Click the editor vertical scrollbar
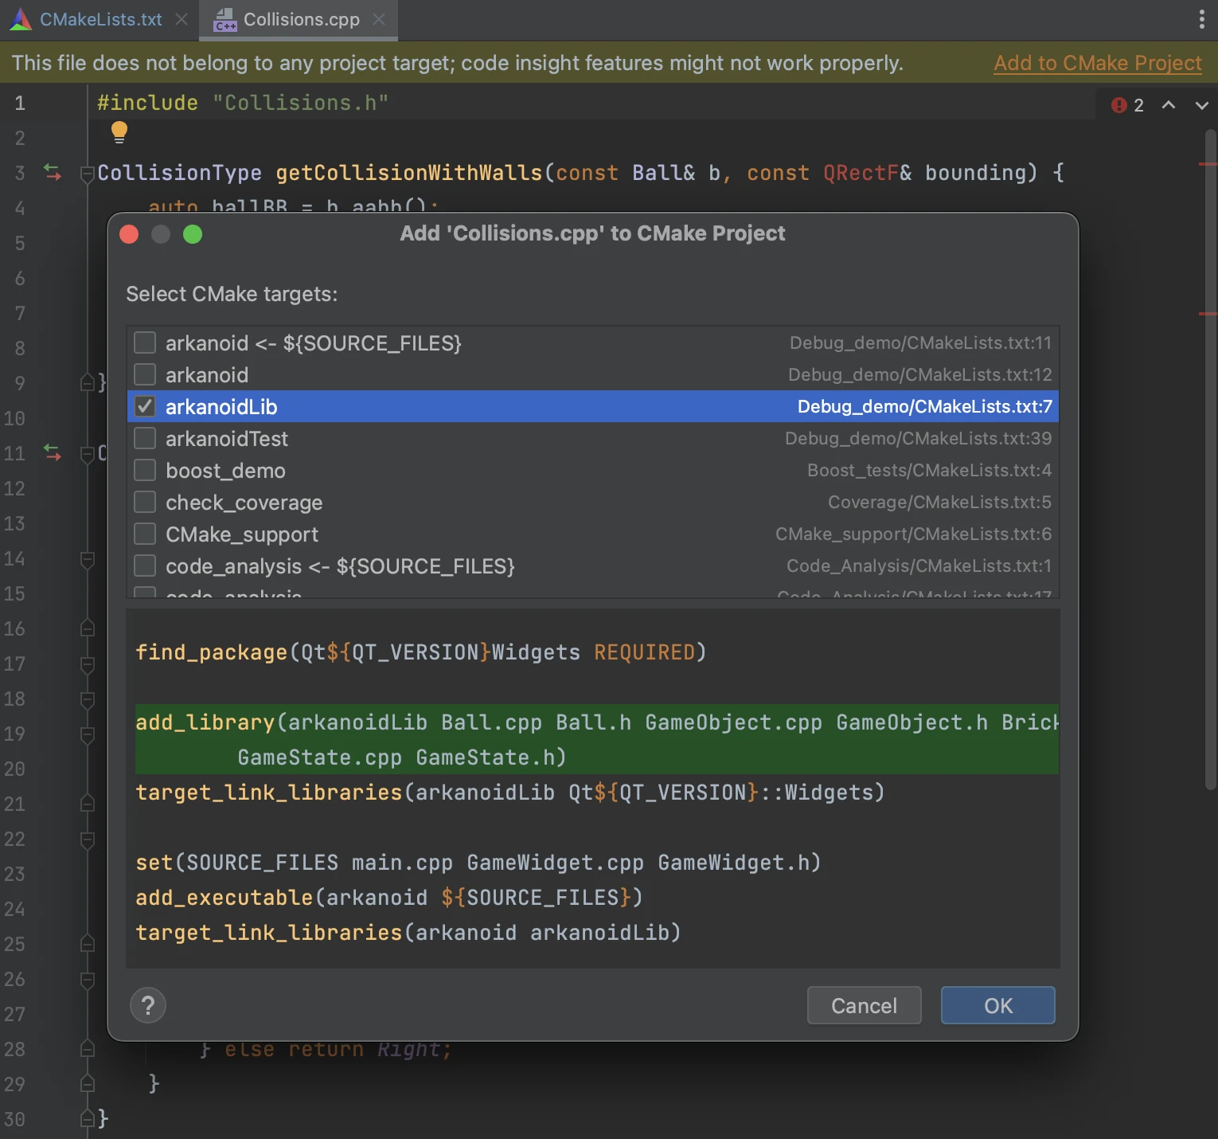The width and height of the screenshot is (1218, 1139). [1210, 458]
